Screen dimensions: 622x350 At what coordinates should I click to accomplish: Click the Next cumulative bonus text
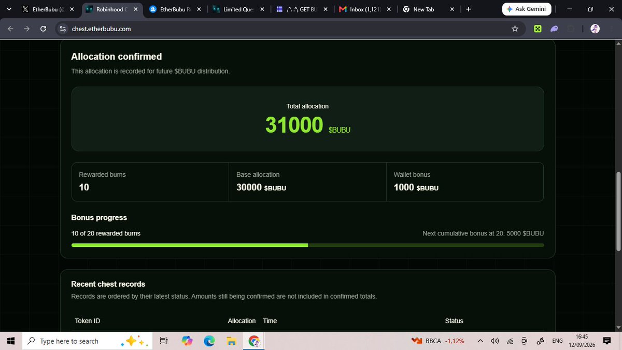pyautogui.click(x=483, y=233)
